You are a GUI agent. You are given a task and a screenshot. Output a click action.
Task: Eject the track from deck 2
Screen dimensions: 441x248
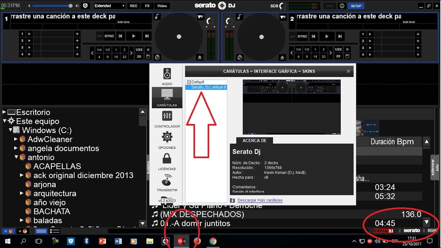pos(283,57)
